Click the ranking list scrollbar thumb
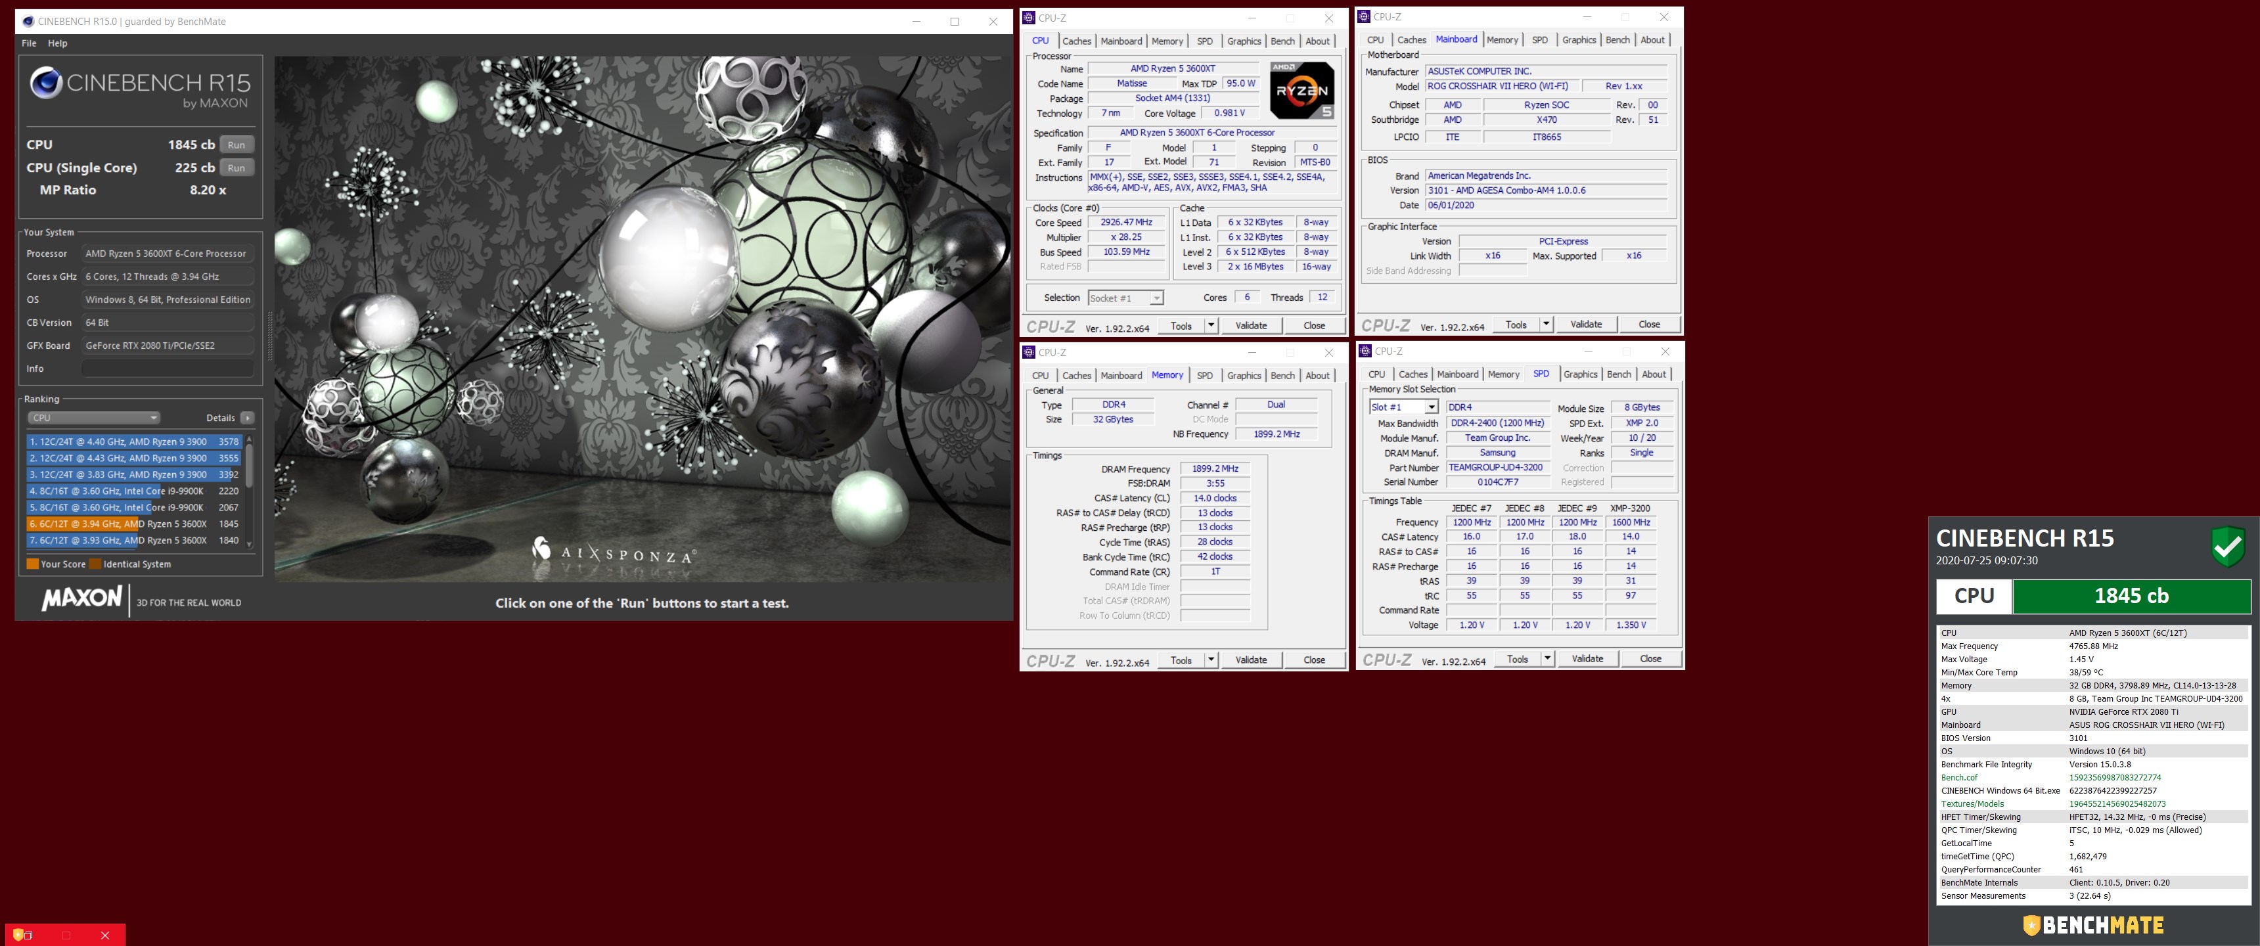The image size is (2260, 946). pos(249,465)
